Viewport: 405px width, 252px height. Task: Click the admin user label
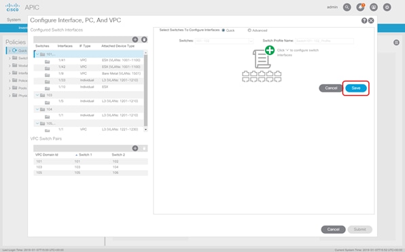point(332,7)
